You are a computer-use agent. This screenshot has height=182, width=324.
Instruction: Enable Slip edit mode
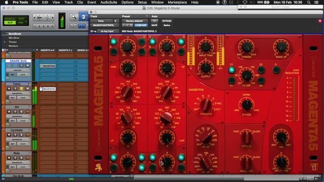[x=10, y=23]
